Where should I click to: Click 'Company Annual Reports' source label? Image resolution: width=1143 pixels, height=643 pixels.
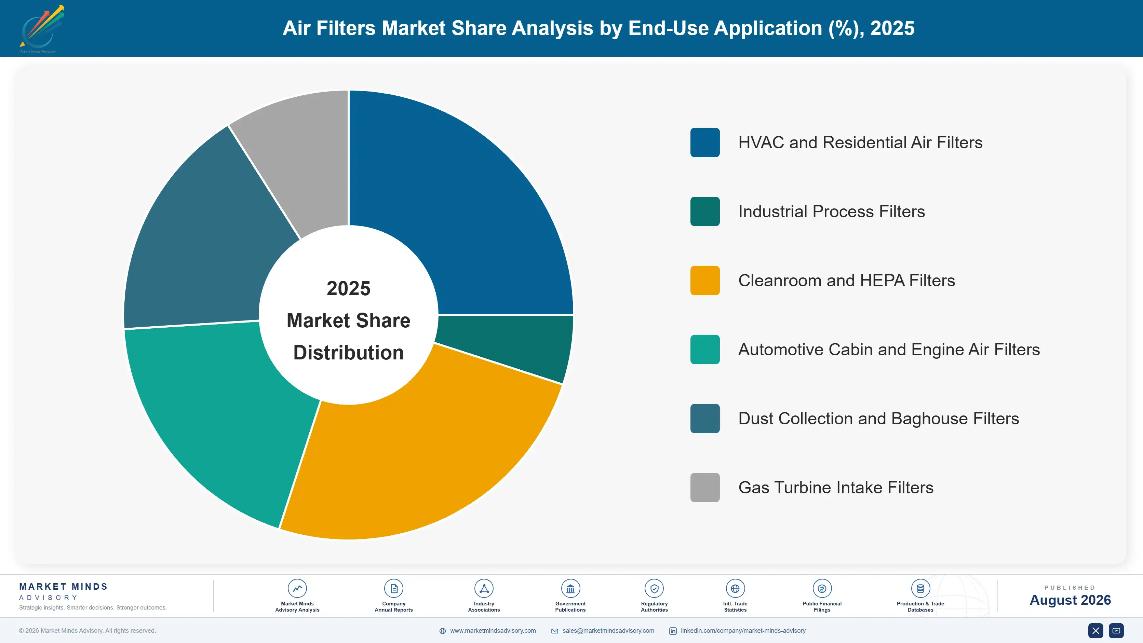pos(393,607)
